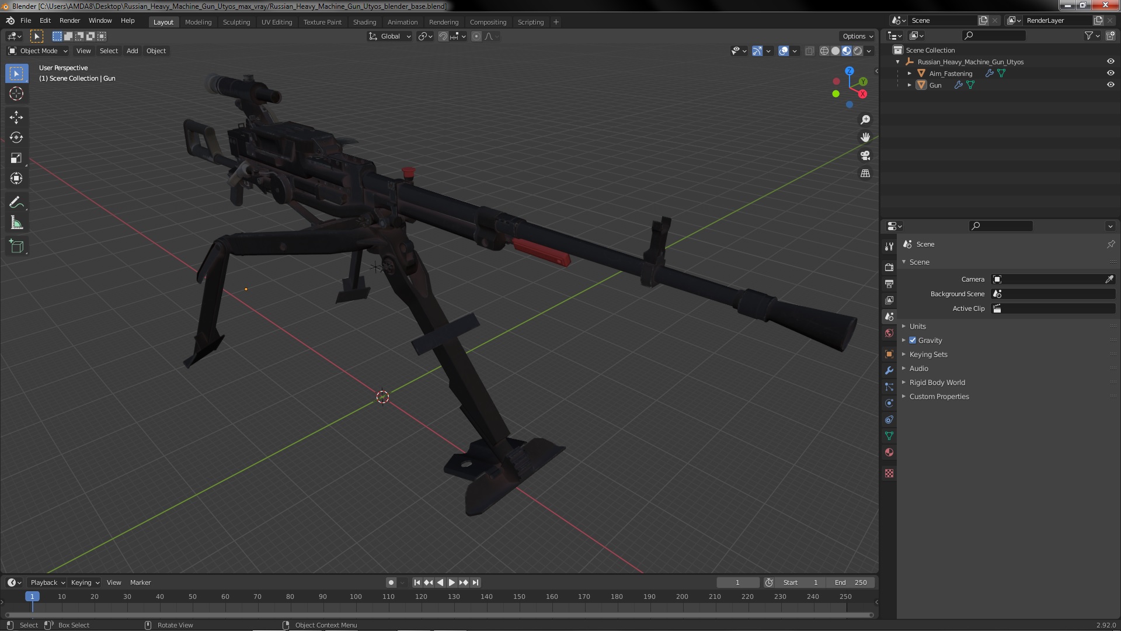
Task: Open the Render menu
Action: tap(69, 20)
